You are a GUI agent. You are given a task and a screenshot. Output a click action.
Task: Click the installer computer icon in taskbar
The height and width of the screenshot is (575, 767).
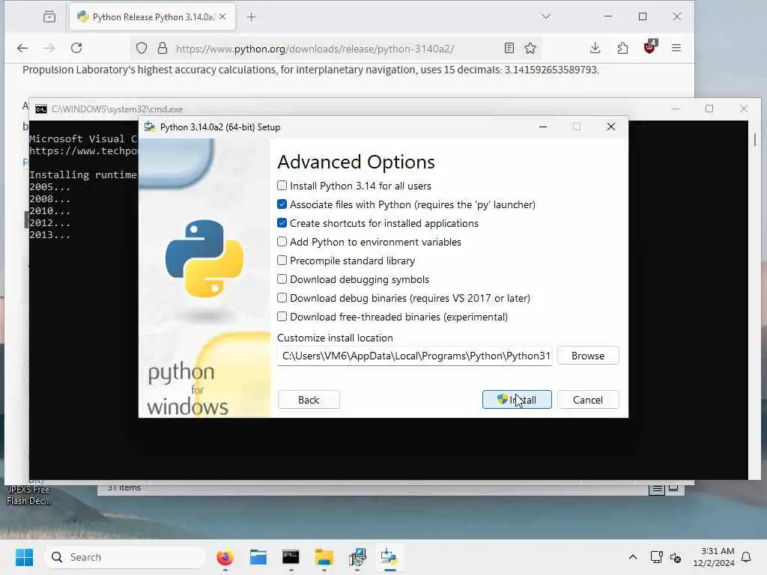click(x=357, y=557)
